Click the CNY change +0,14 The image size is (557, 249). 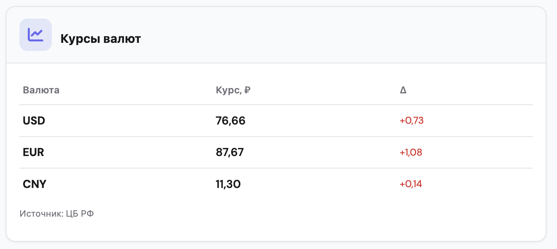coord(411,184)
